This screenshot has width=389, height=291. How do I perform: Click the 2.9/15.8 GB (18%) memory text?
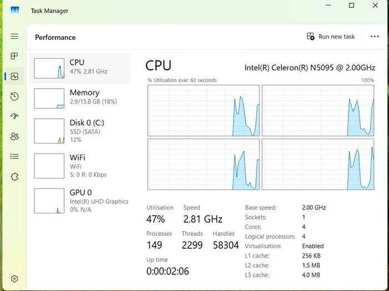(93, 101)
